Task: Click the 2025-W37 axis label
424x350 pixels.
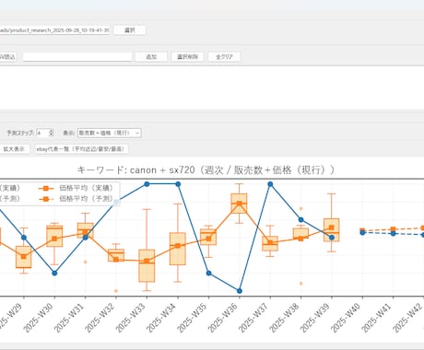Action: 253,318
